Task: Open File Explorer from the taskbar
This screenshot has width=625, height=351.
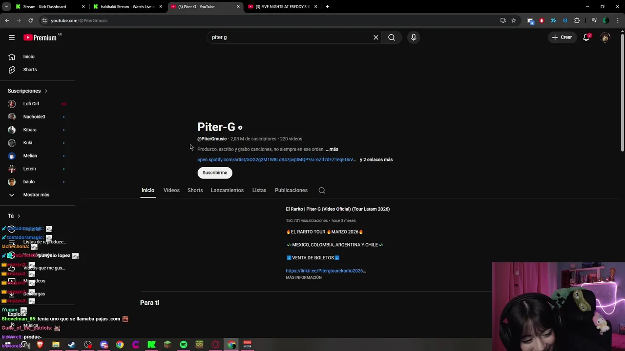Action: [56, 345]
